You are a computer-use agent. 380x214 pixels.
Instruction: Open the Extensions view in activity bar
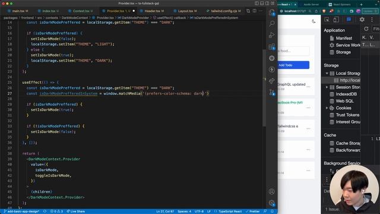pos(272,46)
